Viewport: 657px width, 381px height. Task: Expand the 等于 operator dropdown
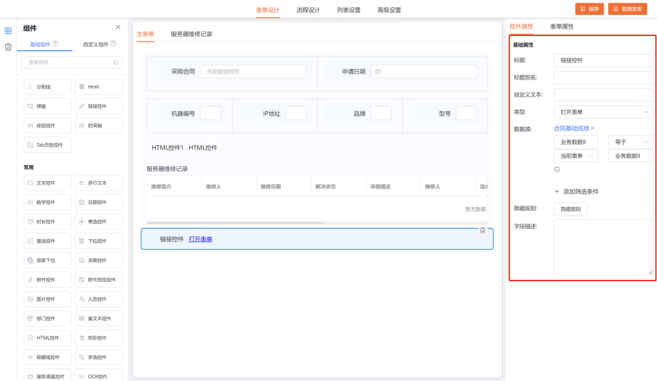pos(630,142)
